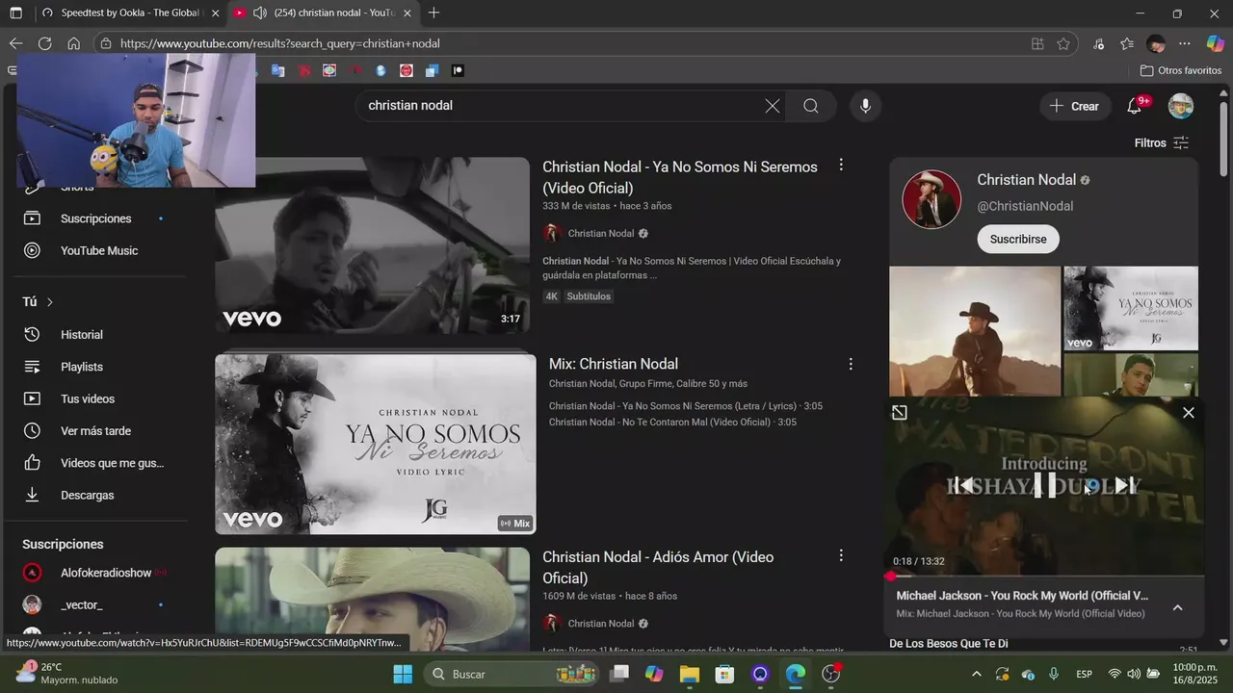Show hidden system tray icons
Image resolution: width=1233 pixels, height=693 pixels.
click(976, 674)
